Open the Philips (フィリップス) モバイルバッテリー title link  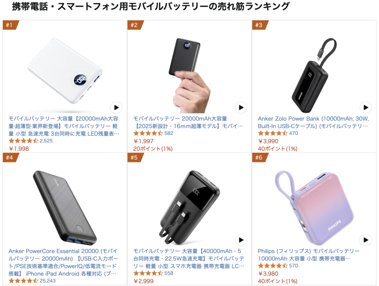[309, 255]
